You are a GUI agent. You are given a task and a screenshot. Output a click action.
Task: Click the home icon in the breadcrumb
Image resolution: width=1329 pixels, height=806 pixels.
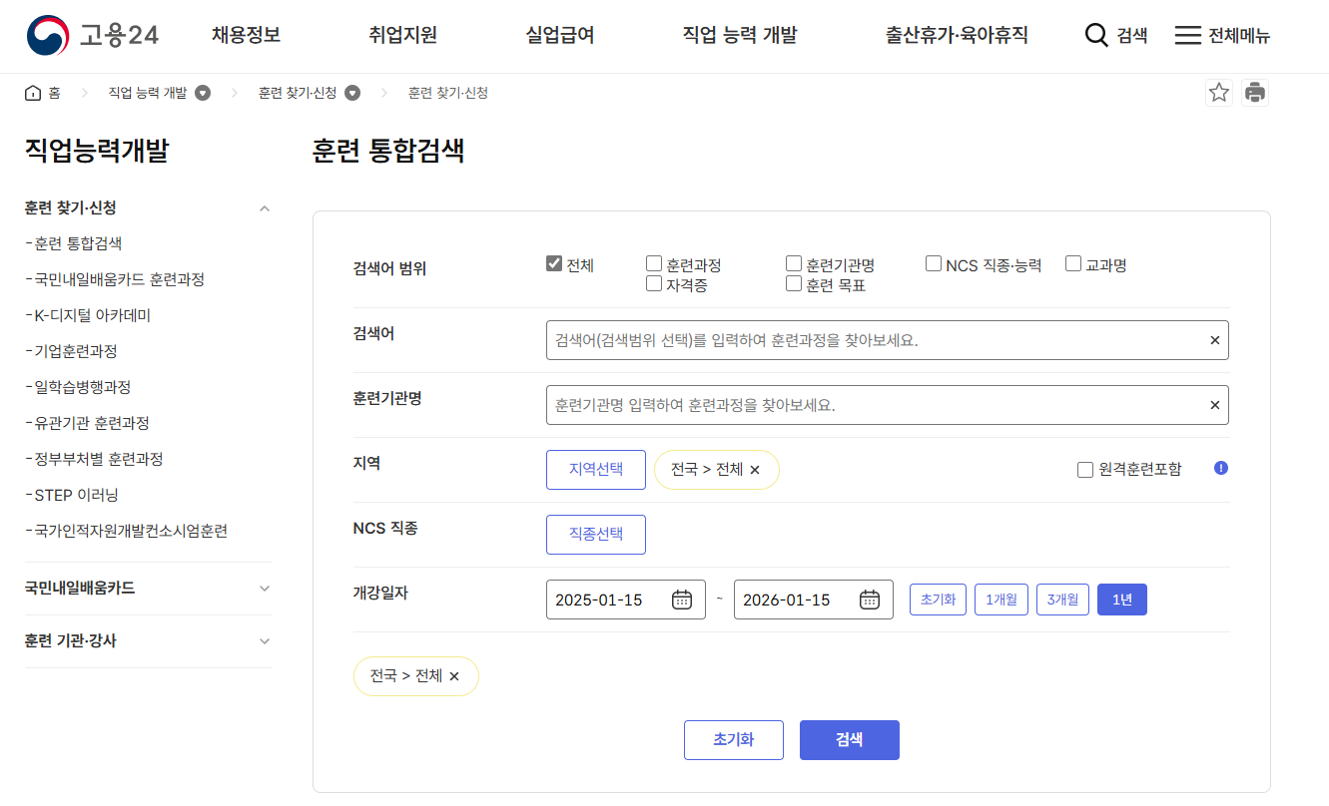pyautogui.click(x=31, y=91)
